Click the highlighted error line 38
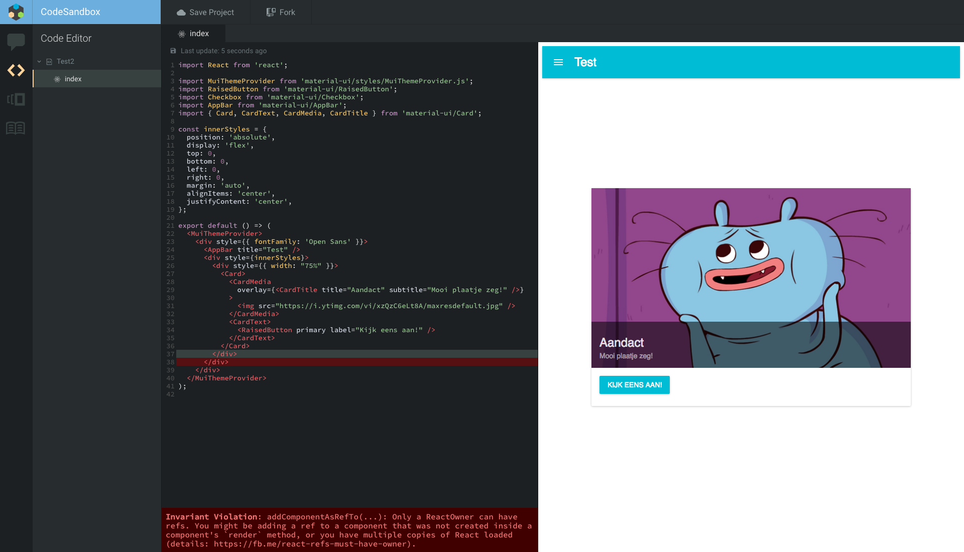964x552 pixels. [351, 362]
